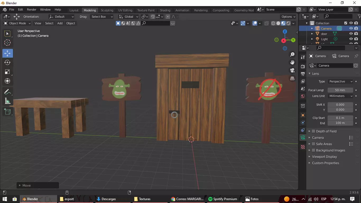Select the Move tool
This screenshot has height=203, width=361.
pyautogui.click(x=8, y=53)
